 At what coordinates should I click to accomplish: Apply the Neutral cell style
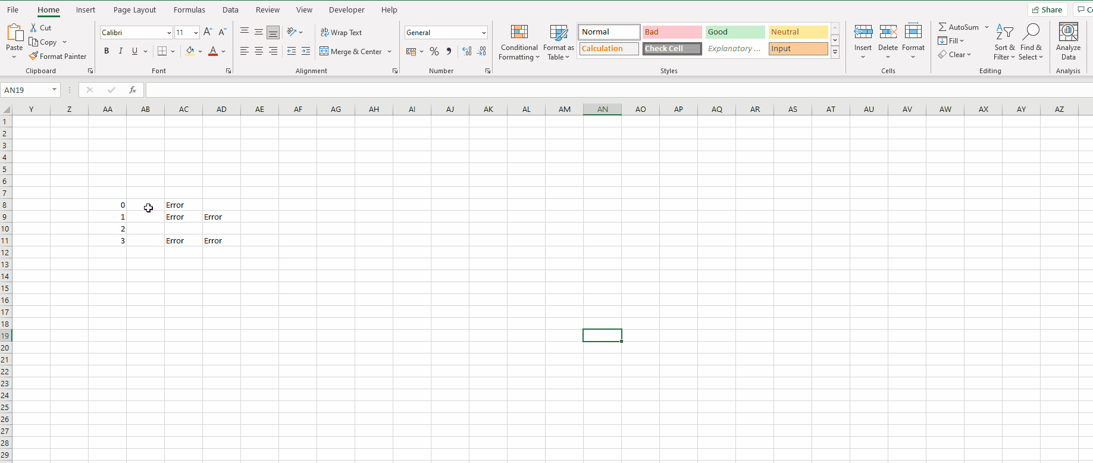(798, 32)
